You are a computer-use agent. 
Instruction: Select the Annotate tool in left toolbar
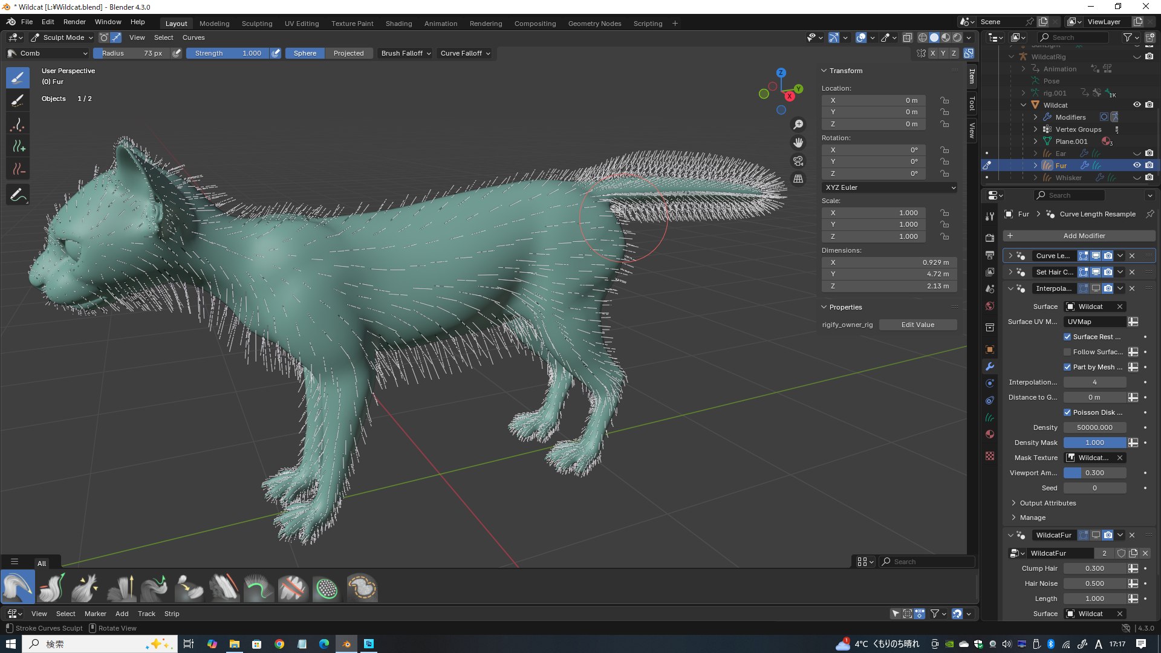[x=18, y=195]
